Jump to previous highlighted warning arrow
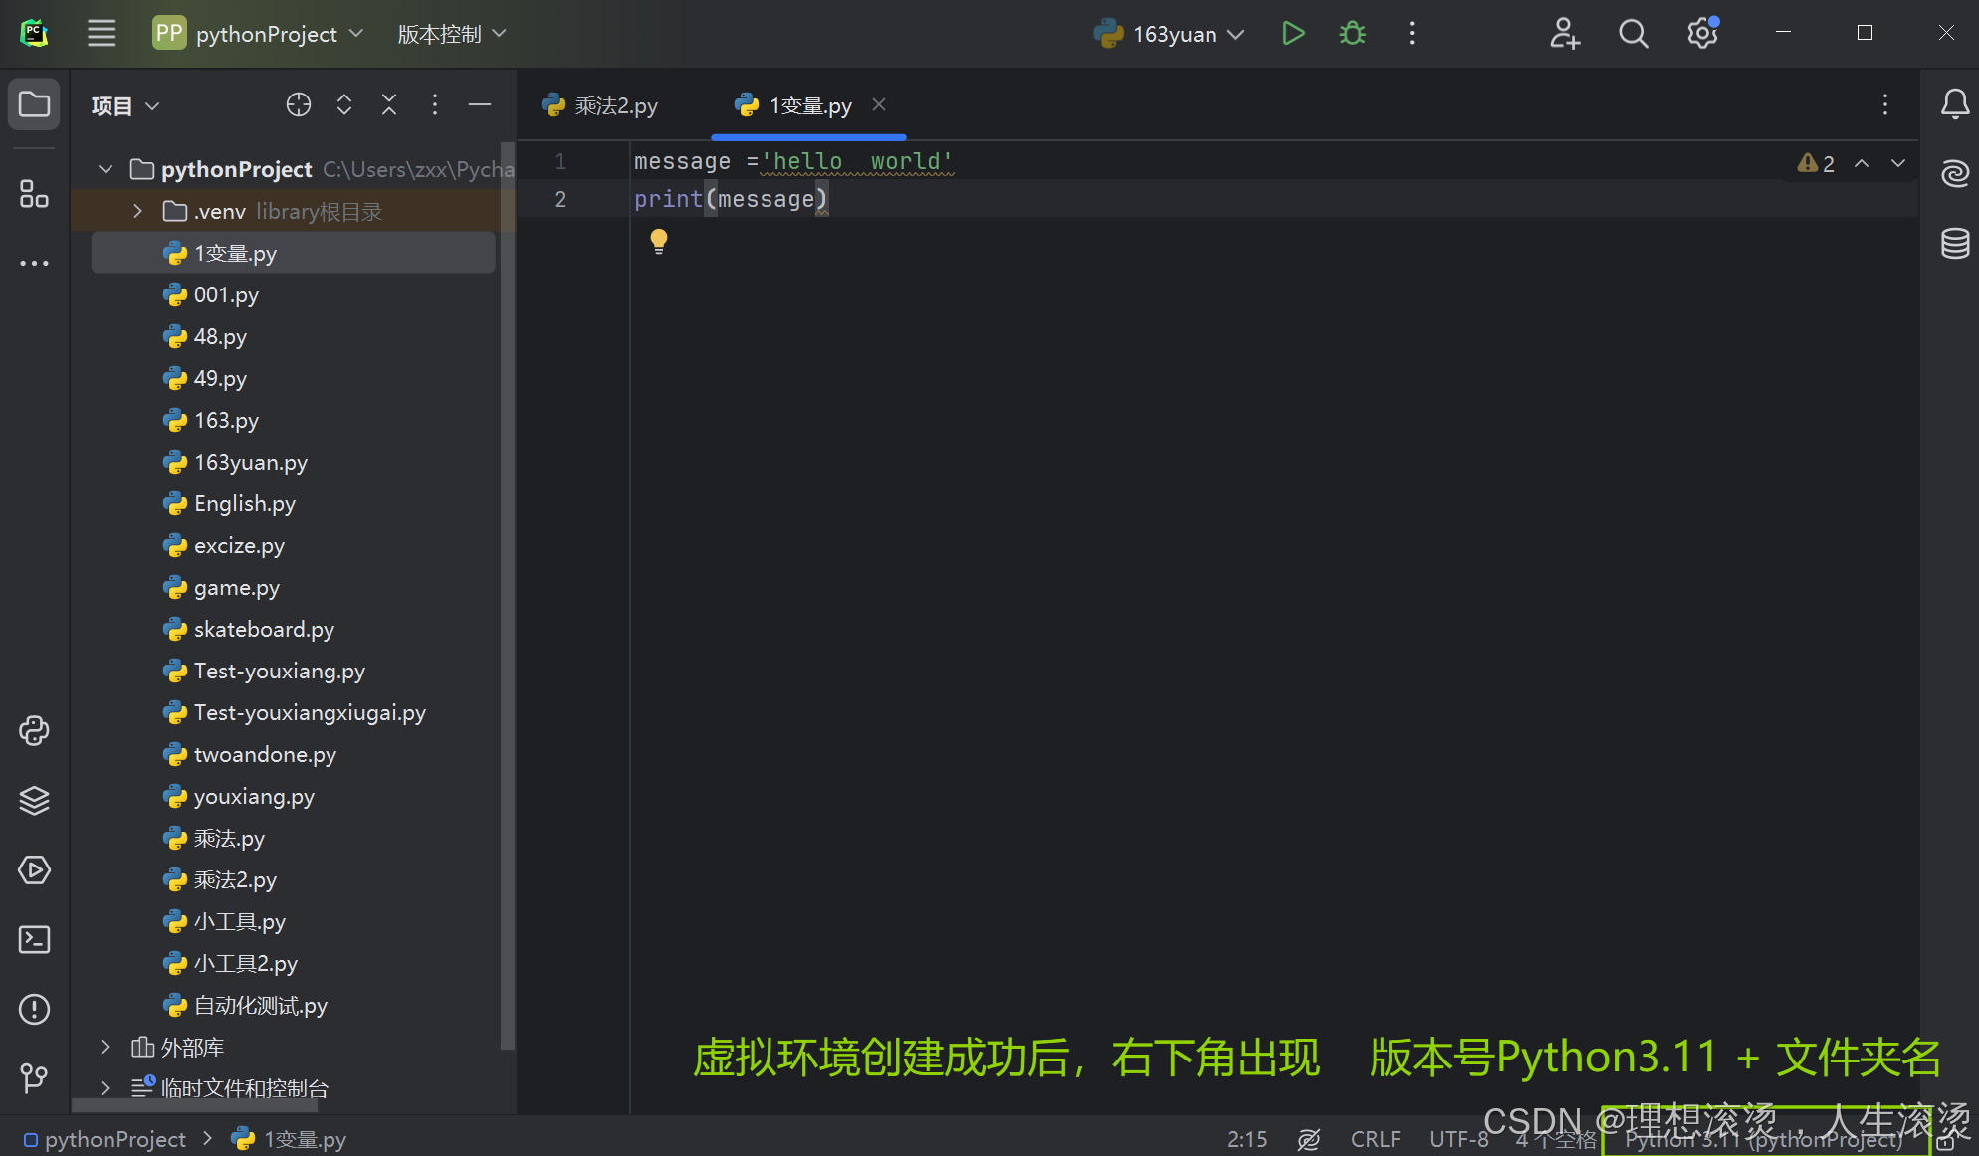The width and height of the screenshot is (1979, 1156). [1862, 163]
